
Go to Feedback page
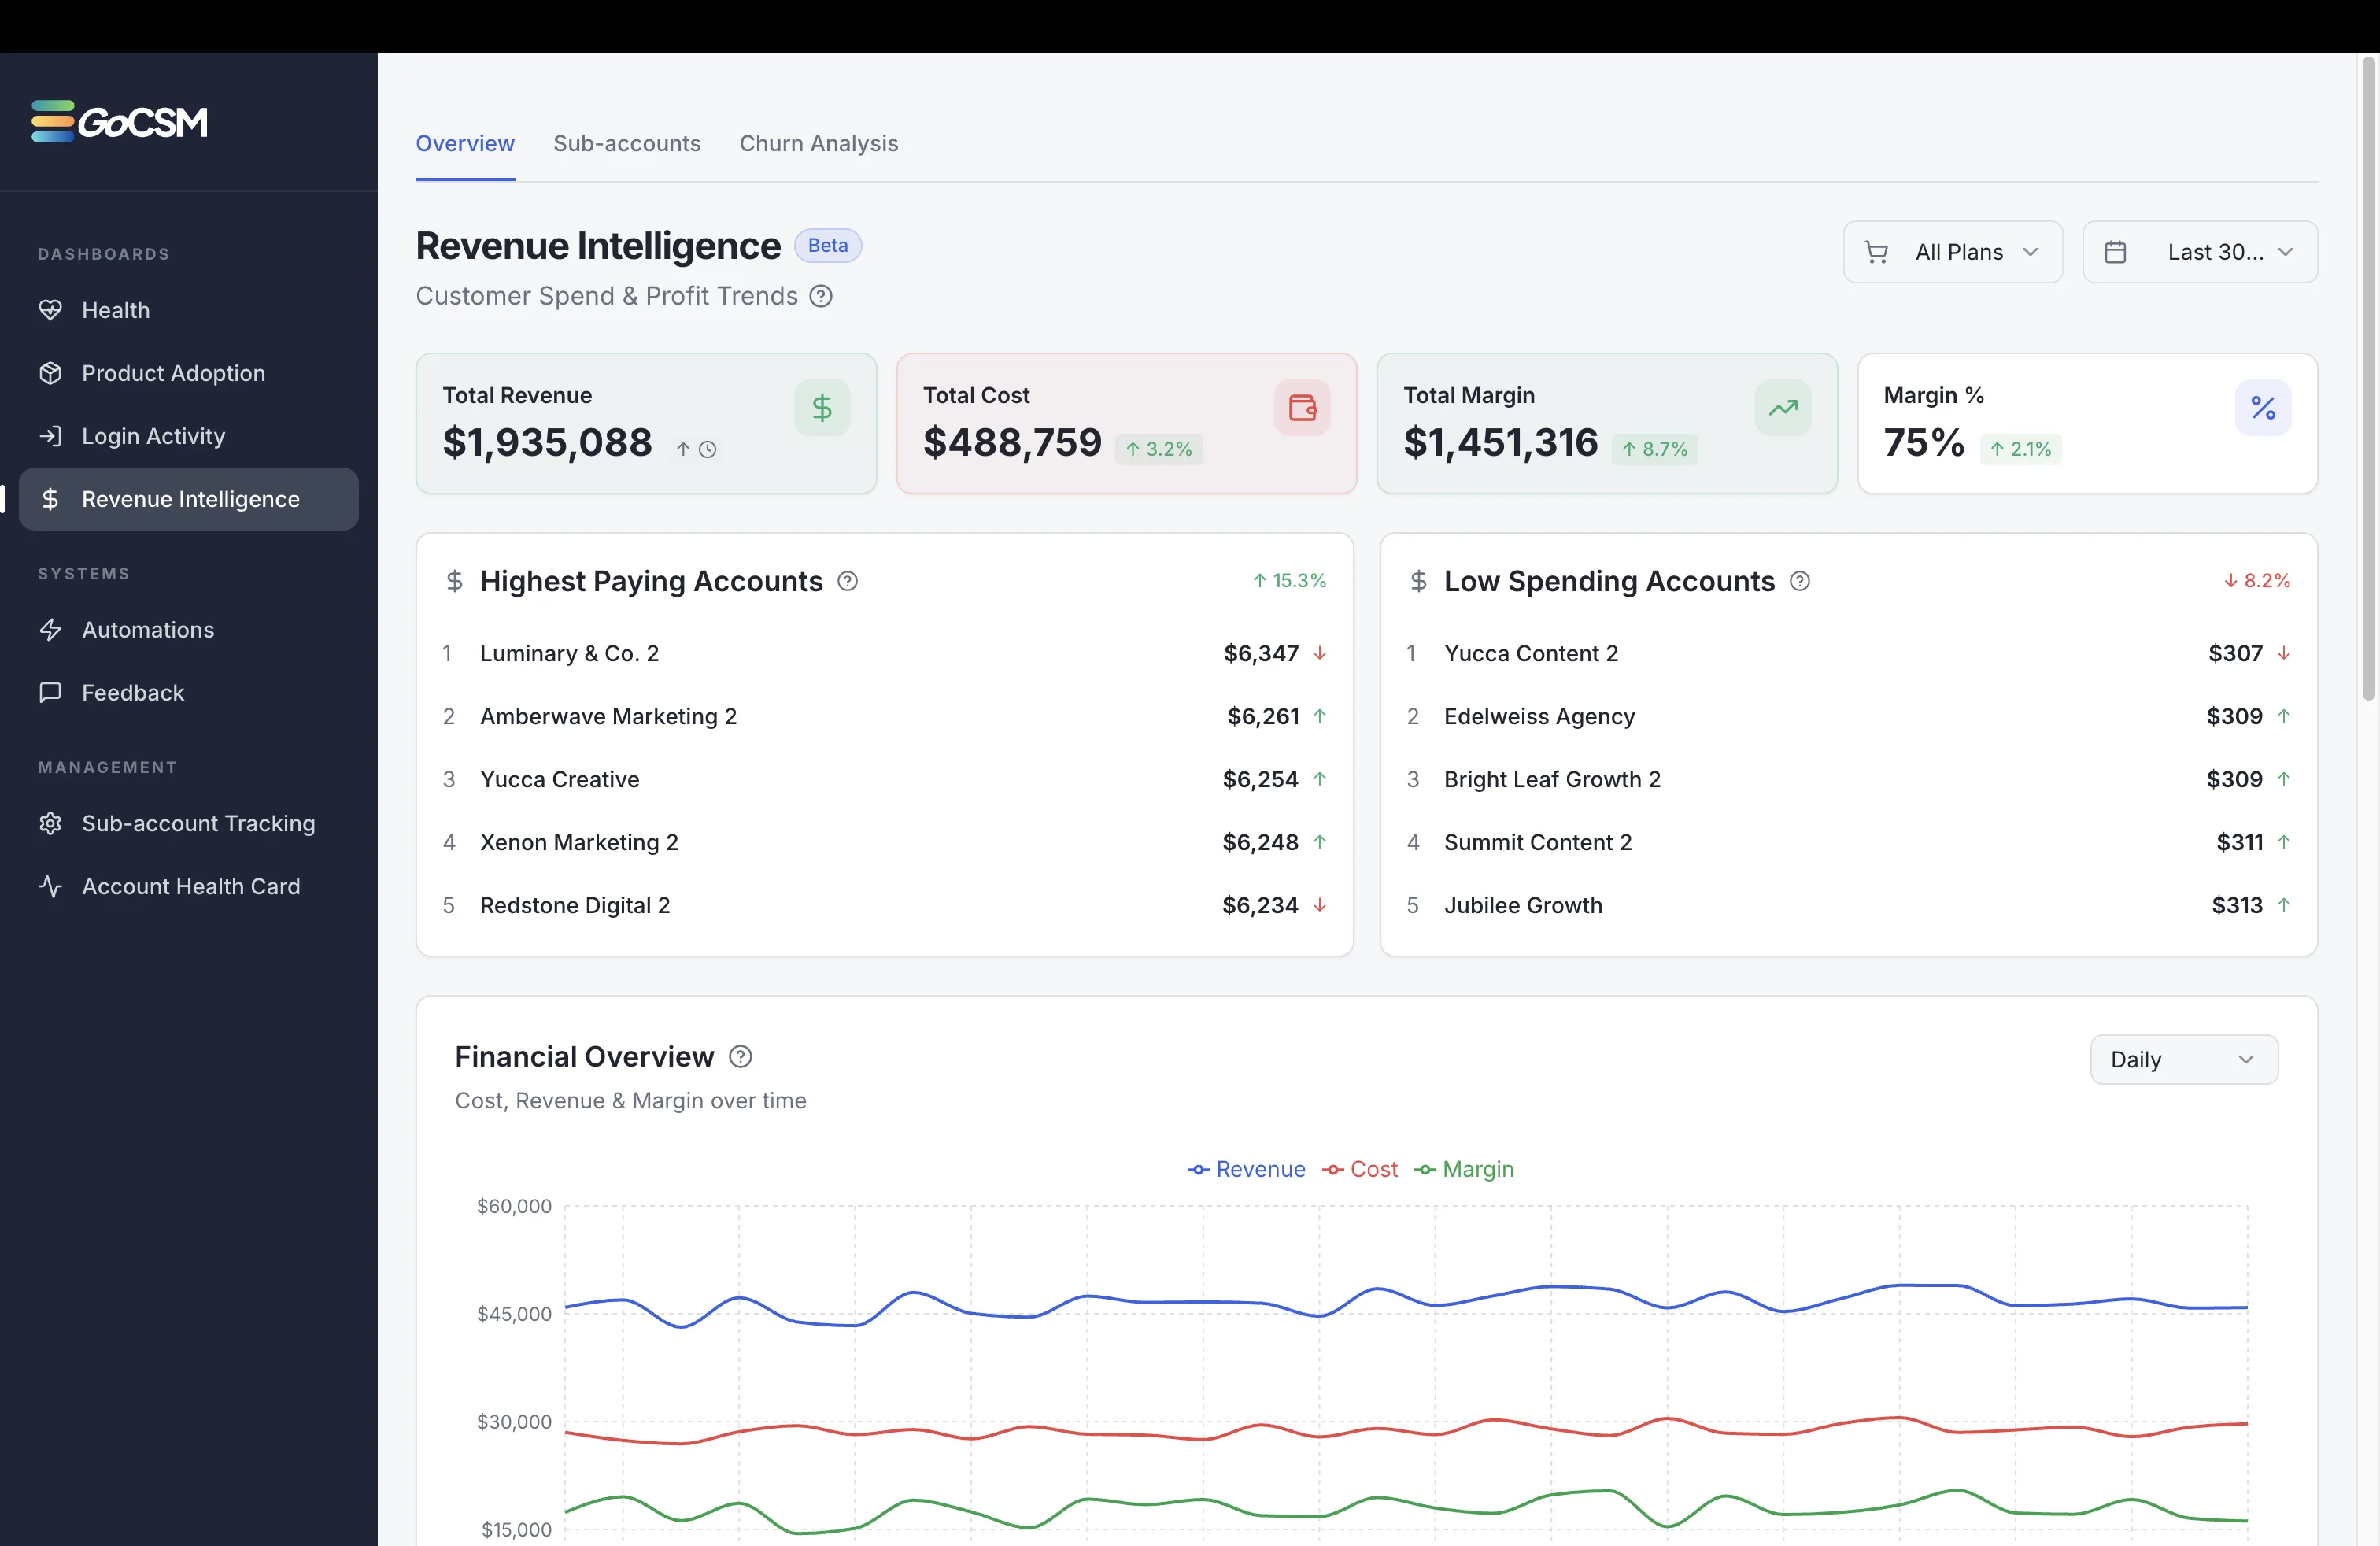189,693
